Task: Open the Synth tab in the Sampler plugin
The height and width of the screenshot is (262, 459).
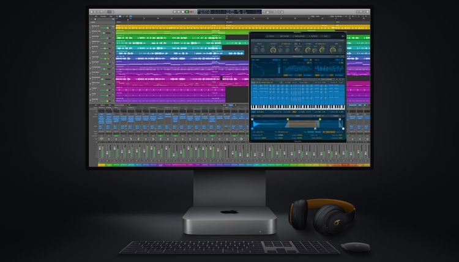Action: 271,36
